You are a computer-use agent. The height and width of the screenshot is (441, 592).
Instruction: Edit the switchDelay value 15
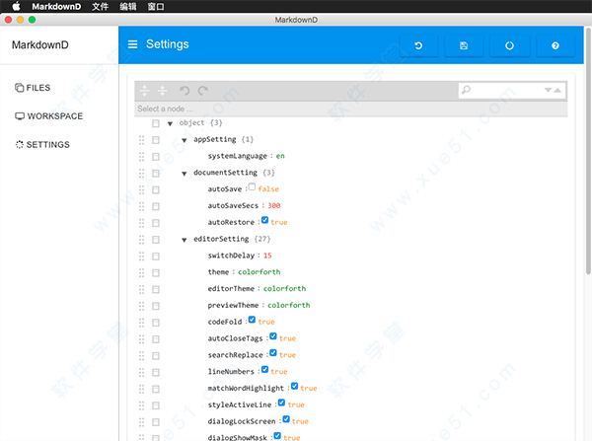coord(267,256)
